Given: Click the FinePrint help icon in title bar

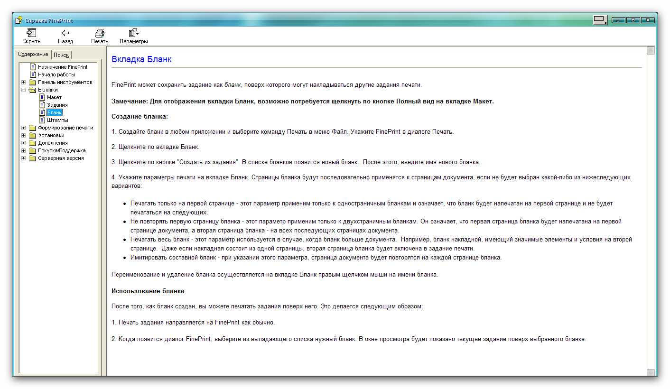Looking at the screenshot, I should (19, 20).
